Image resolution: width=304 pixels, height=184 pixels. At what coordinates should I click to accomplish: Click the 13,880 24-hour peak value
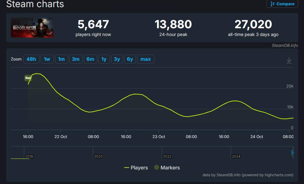173,25
